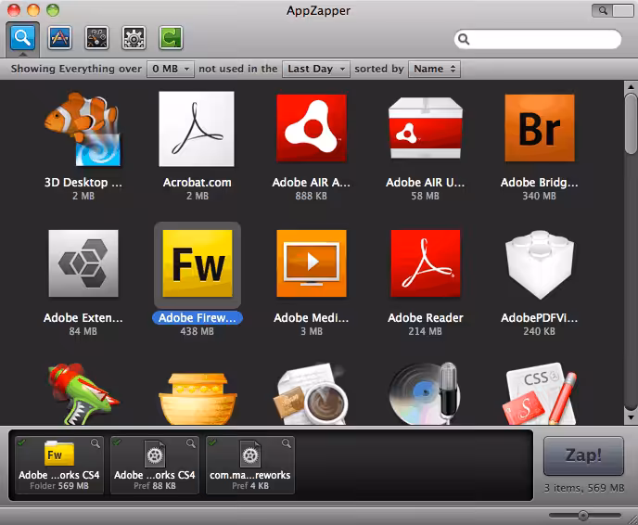The width and height of the screenshot is (638, 525).
Task: Select the Adobe Reader app icon
Action: pyautogui.click(x=425, y=266)
